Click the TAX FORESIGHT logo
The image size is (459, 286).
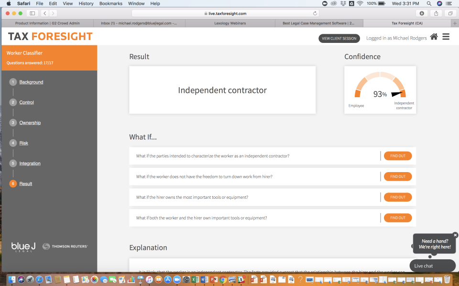[x=50, y=37]
